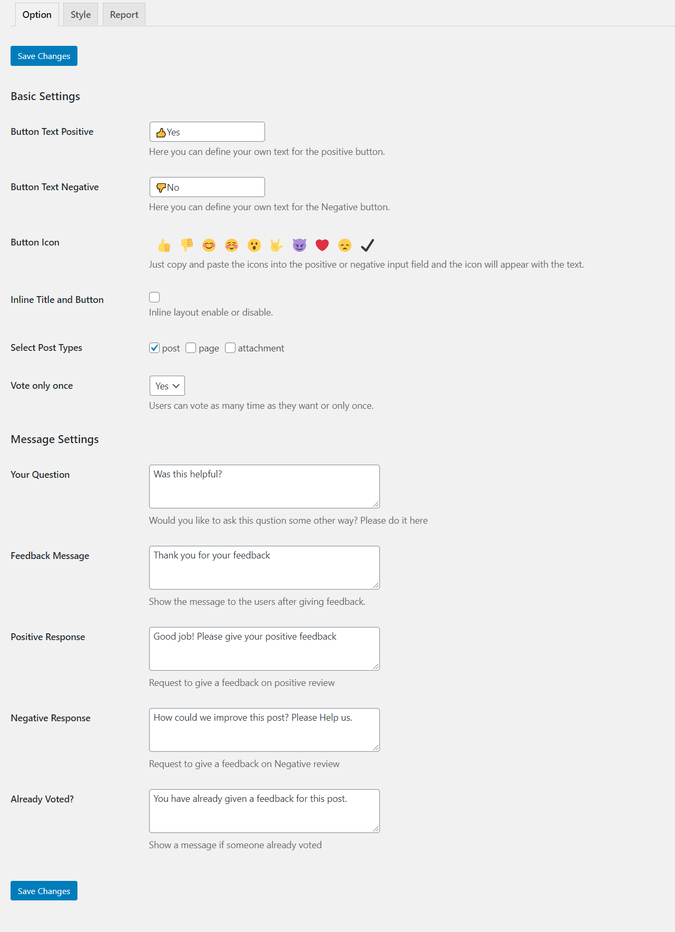Click the black check mark icon
This screenshot has width=675, height=932.
pos(367,245)
